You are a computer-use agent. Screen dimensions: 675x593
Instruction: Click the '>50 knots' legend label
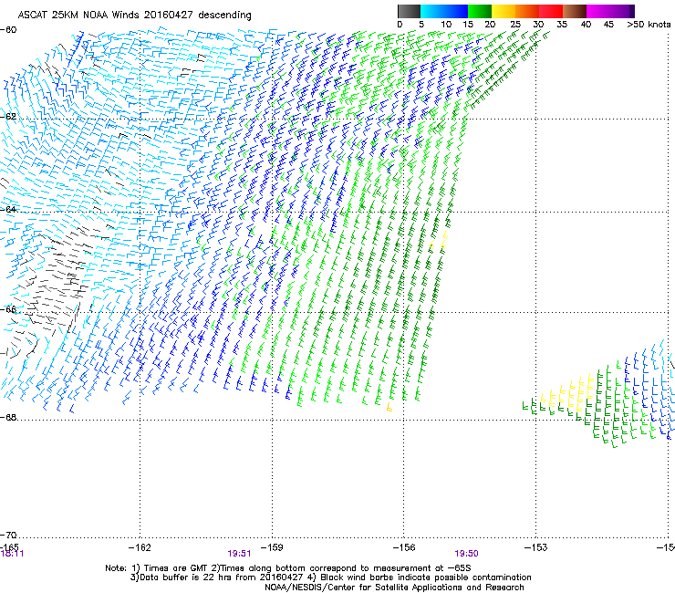tap(649, 25)
